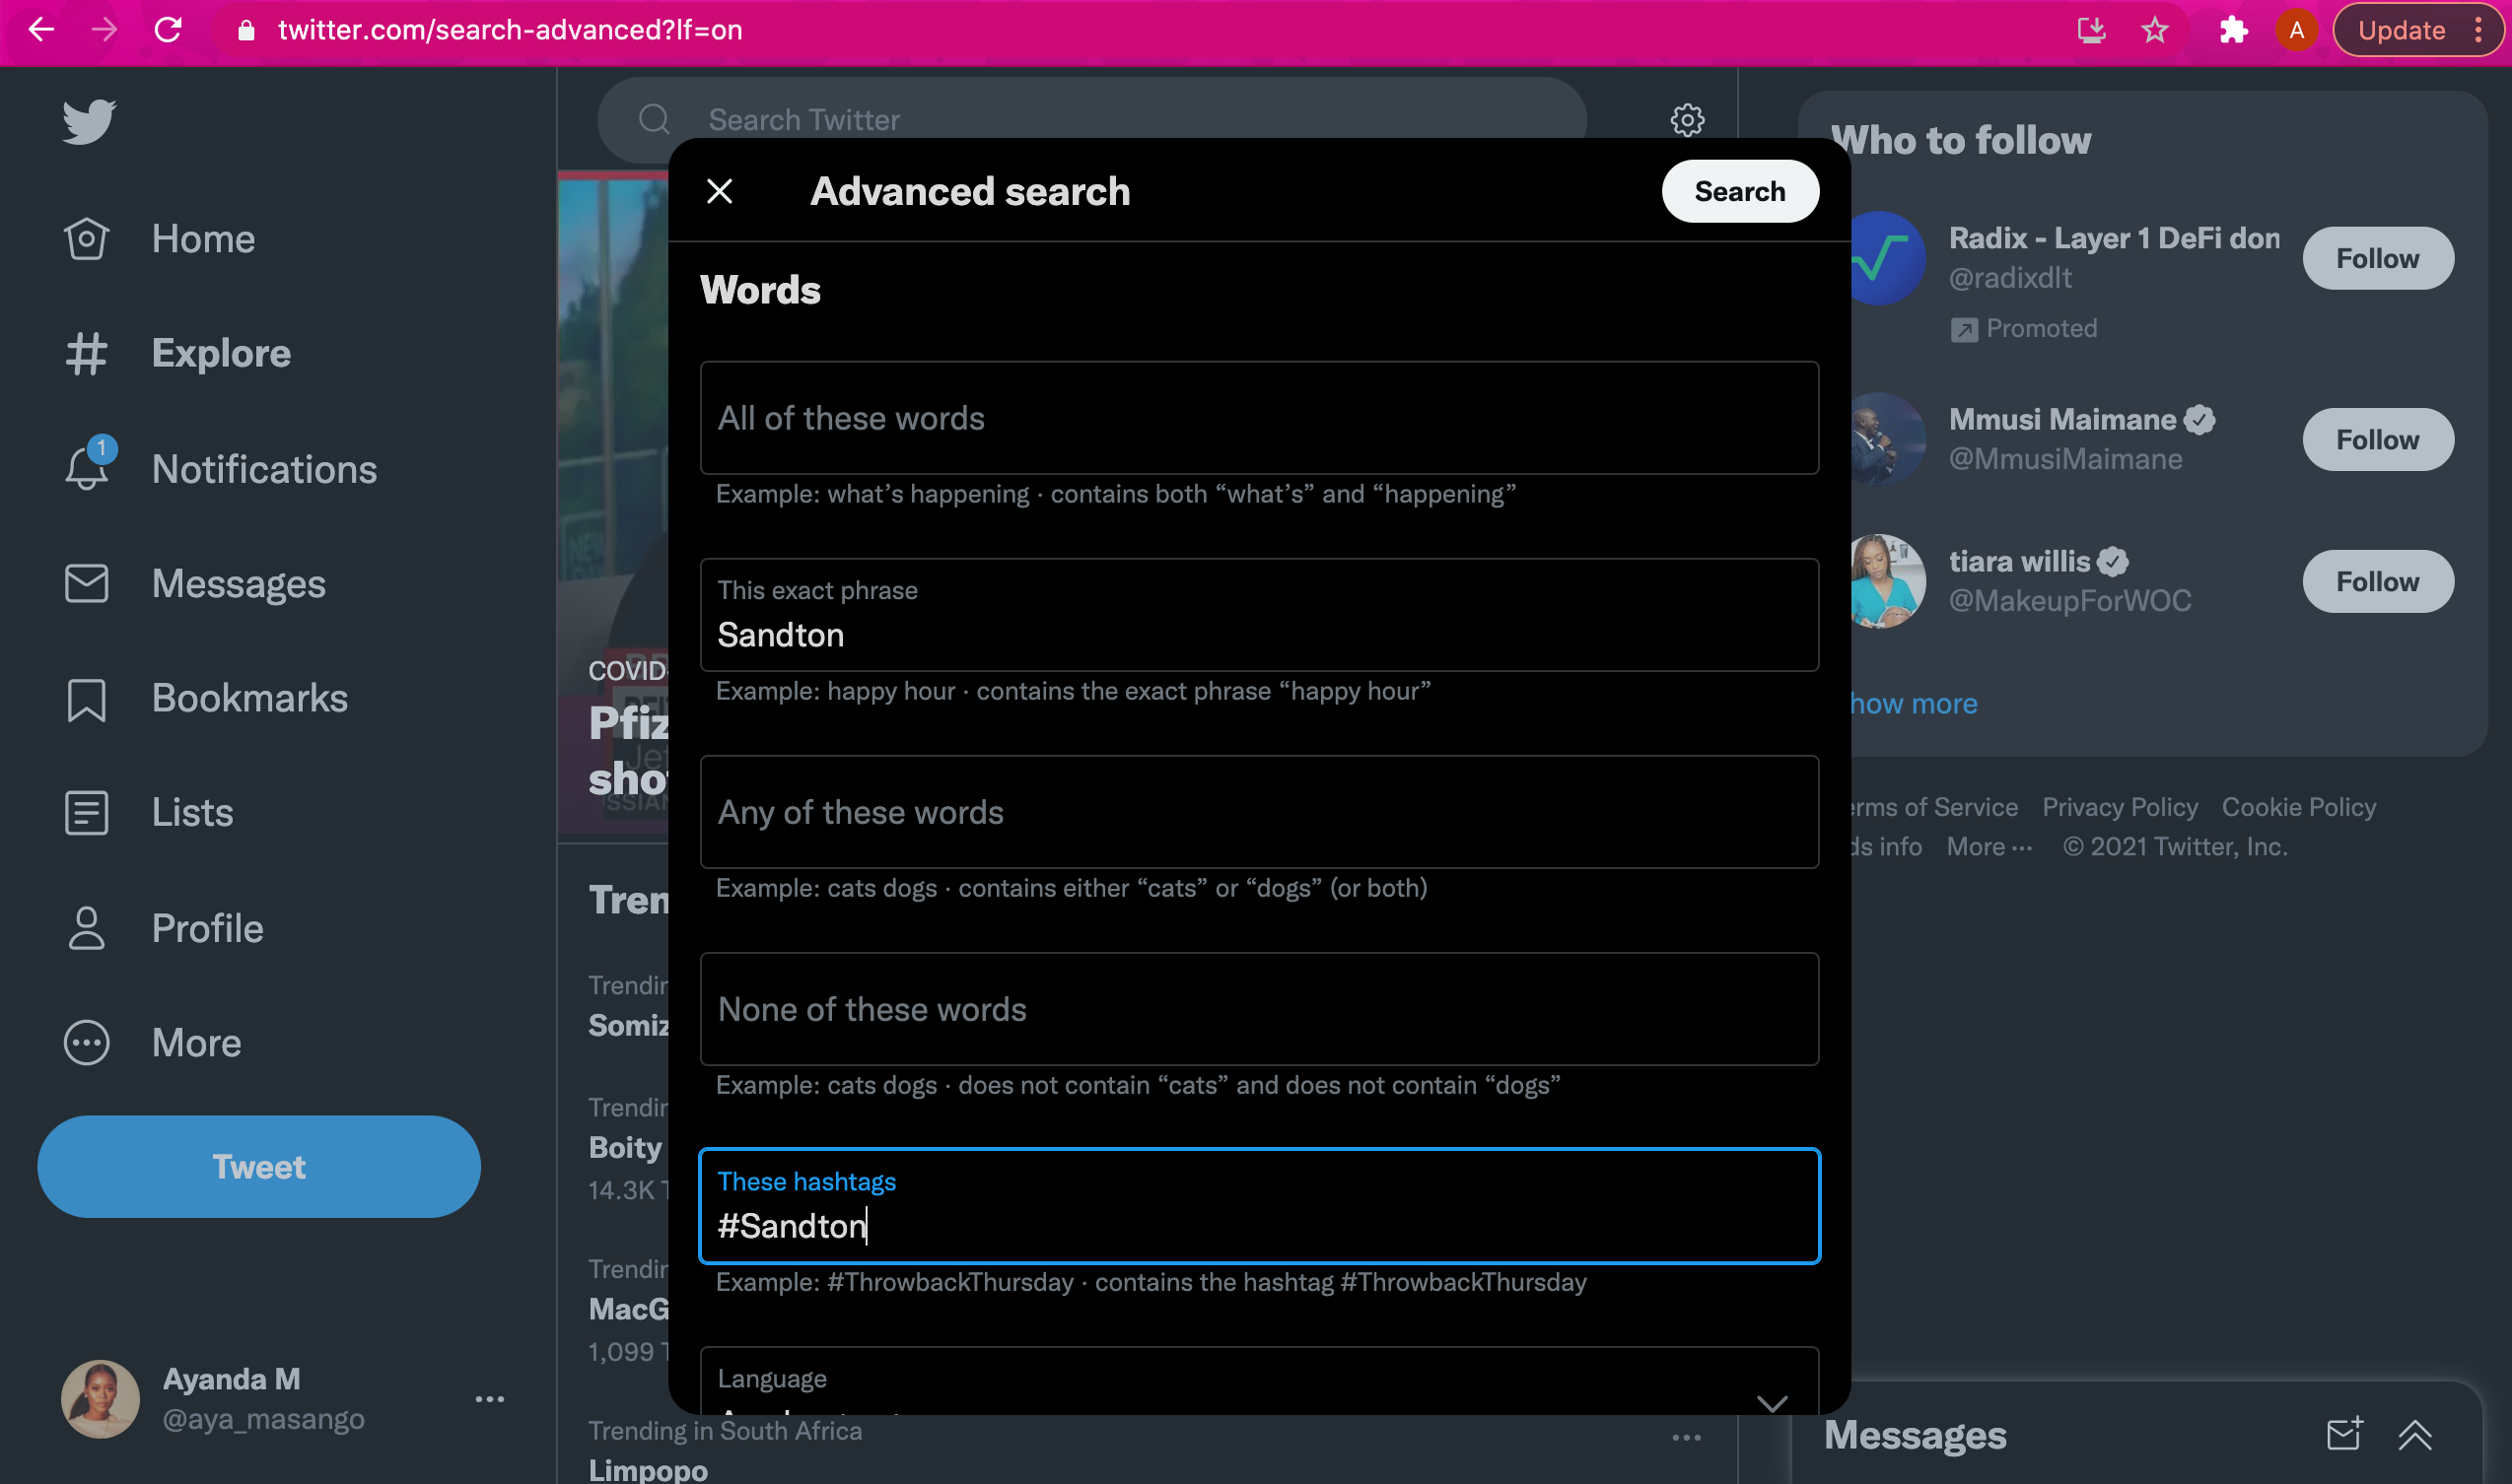This screenshot has width=2512, height=1484.
Task: Click tiara willis avatar image
Action: (x=1887, y=581)
